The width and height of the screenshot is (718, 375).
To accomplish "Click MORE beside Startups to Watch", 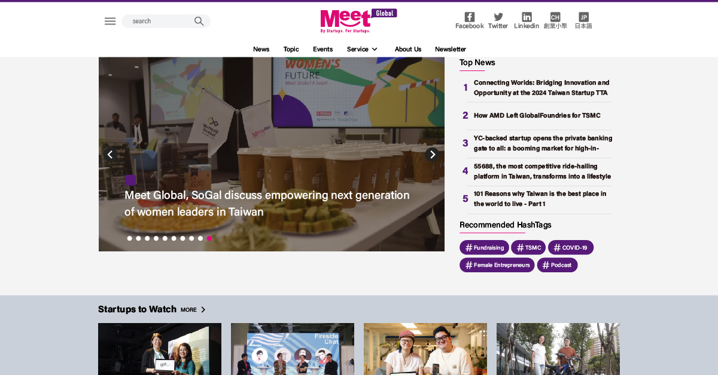I will click(x=188, y=309).
